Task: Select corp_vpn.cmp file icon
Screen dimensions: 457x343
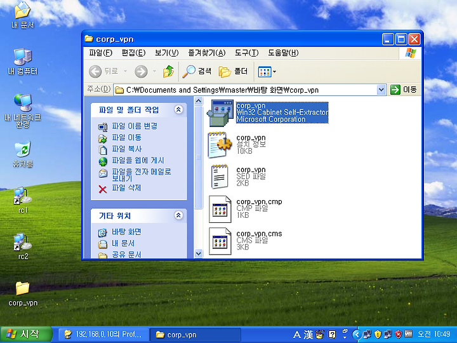Action: click(x=220, y=209)
